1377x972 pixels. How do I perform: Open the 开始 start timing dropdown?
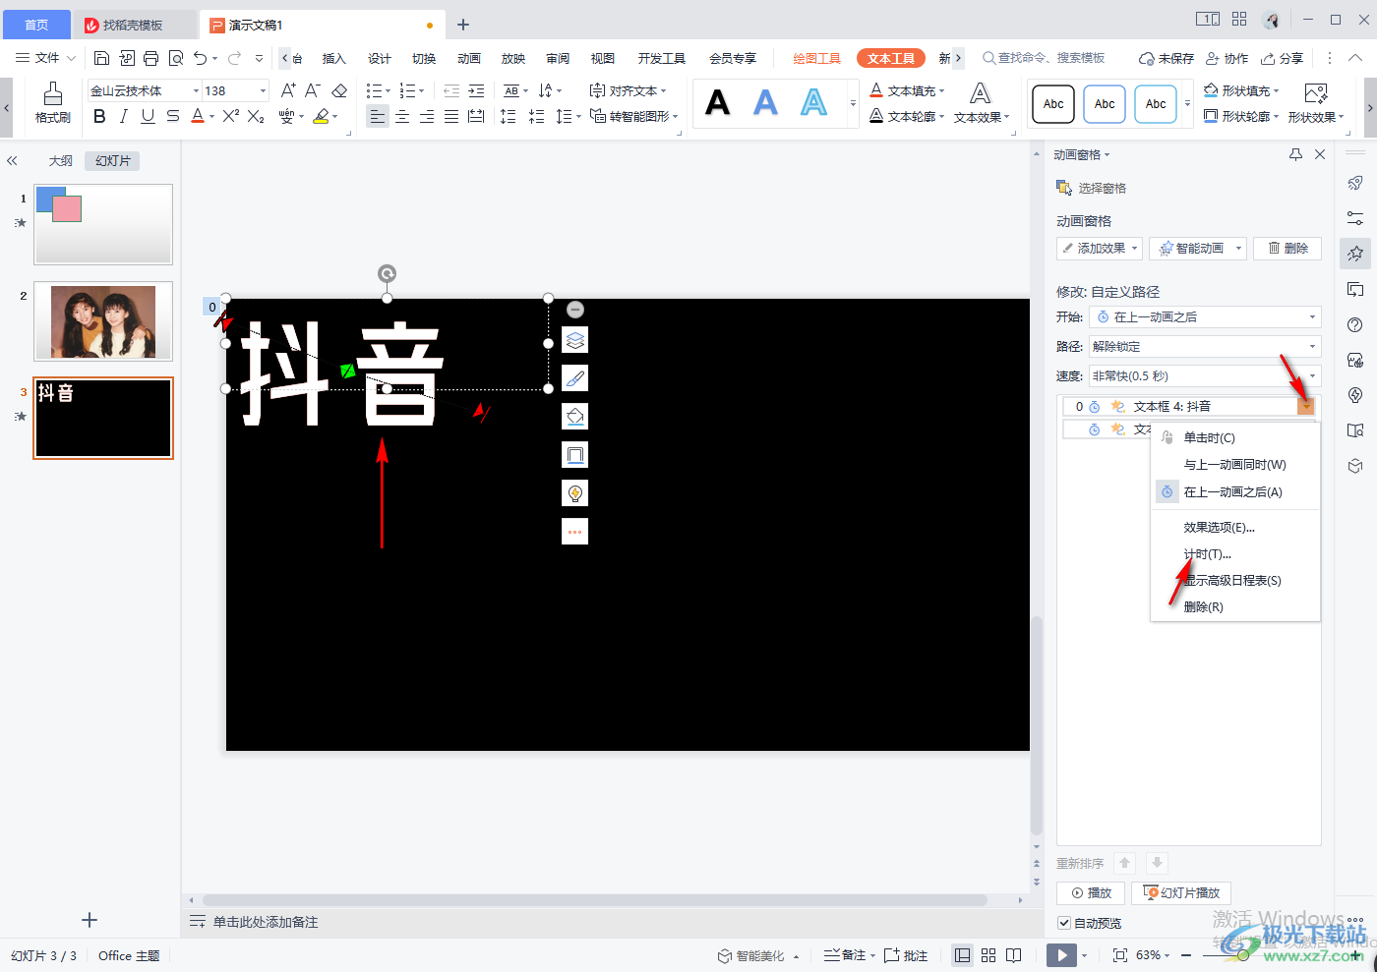pyautogui.click(x=1205, y=317)
